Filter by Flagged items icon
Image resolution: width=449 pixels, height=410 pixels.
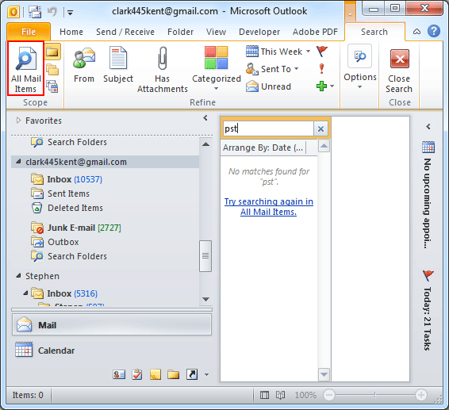pos(322,52)
